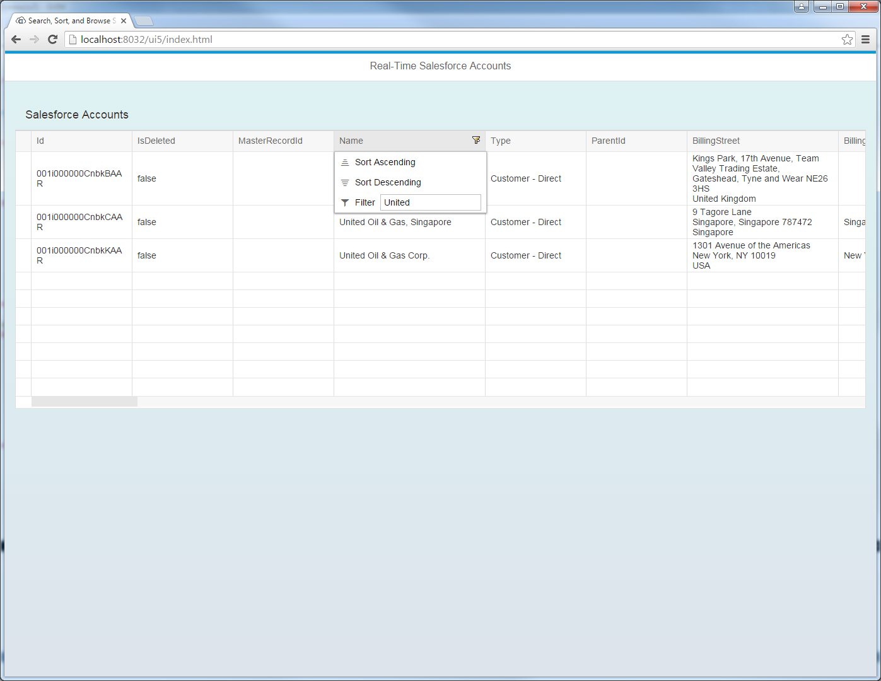The width and height of the screenshot is (881, 681).
Task: Click inside the United filter text field
Action: pyautogui.click(x=431, y=202)
